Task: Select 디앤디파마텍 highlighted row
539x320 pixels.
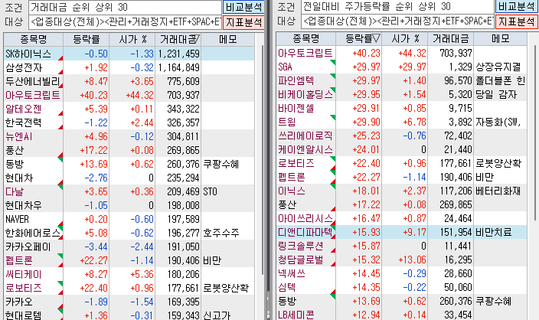Action: coord(401,232)
